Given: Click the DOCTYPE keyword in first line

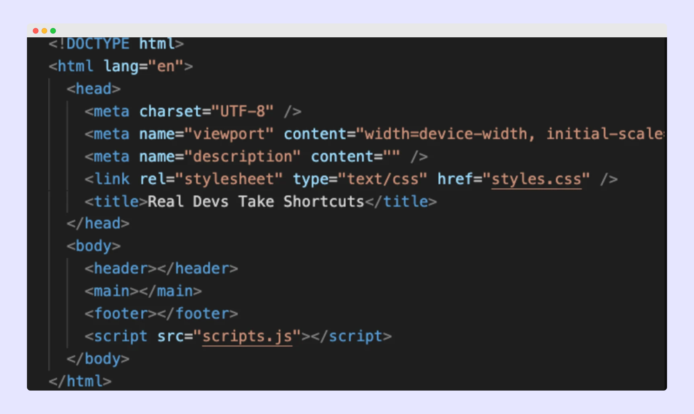Looking at the screenshot, I should point(98,44).
